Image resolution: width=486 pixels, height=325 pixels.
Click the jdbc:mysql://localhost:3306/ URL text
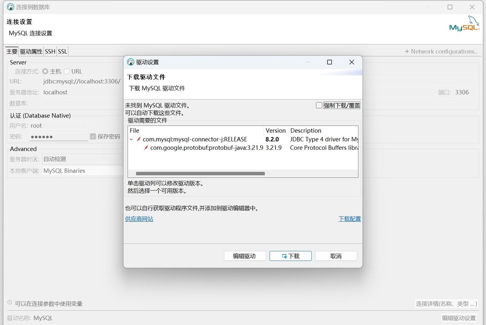(82, 81)
